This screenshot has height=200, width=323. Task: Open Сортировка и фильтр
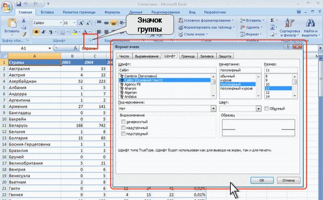pyautogui.click(x=290, y=28)
